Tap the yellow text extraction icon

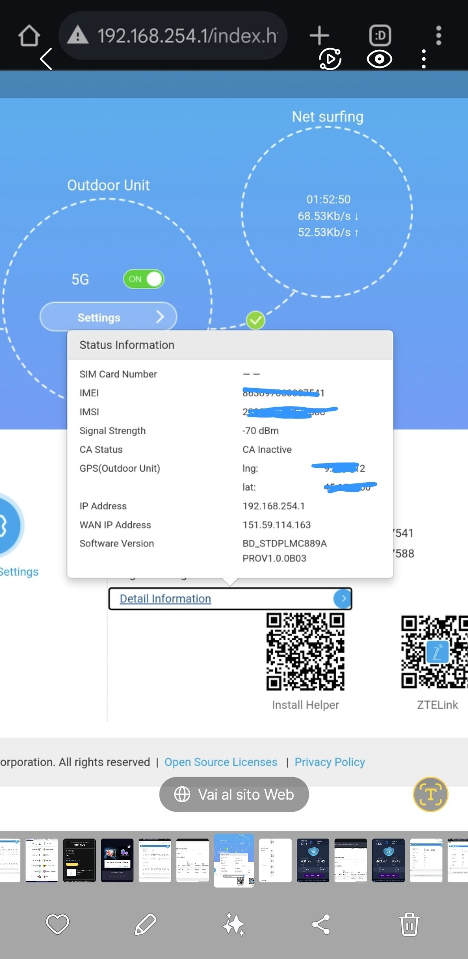pos(430,794)
